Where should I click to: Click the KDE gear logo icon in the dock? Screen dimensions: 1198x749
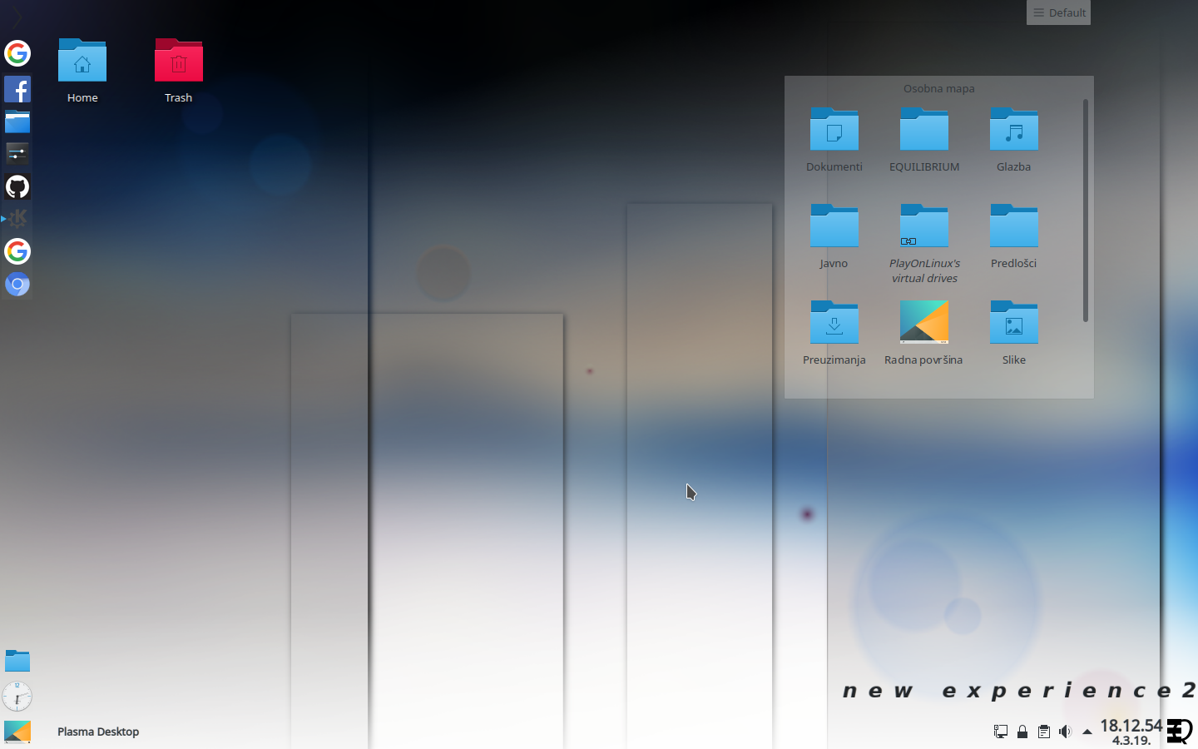17,219
